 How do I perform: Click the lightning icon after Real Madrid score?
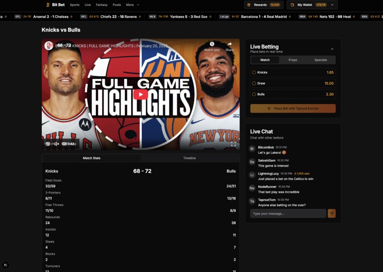click(290, 17)
